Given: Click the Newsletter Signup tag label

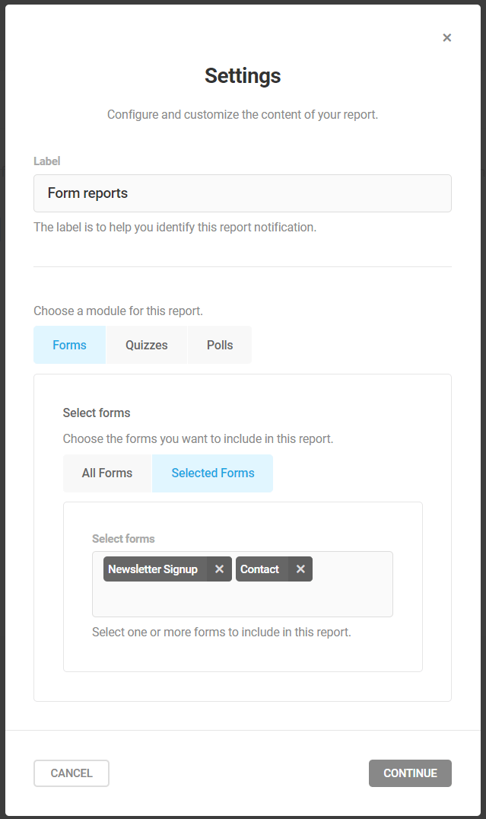Looking at the screenshot, I should (x=153, y=569).
